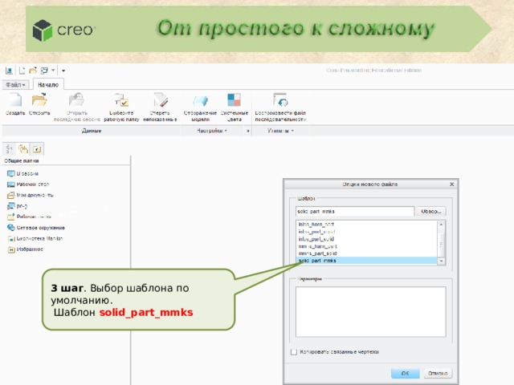Select Мои документы folder entry
514x385 pixels.
(x=31, y=195)
